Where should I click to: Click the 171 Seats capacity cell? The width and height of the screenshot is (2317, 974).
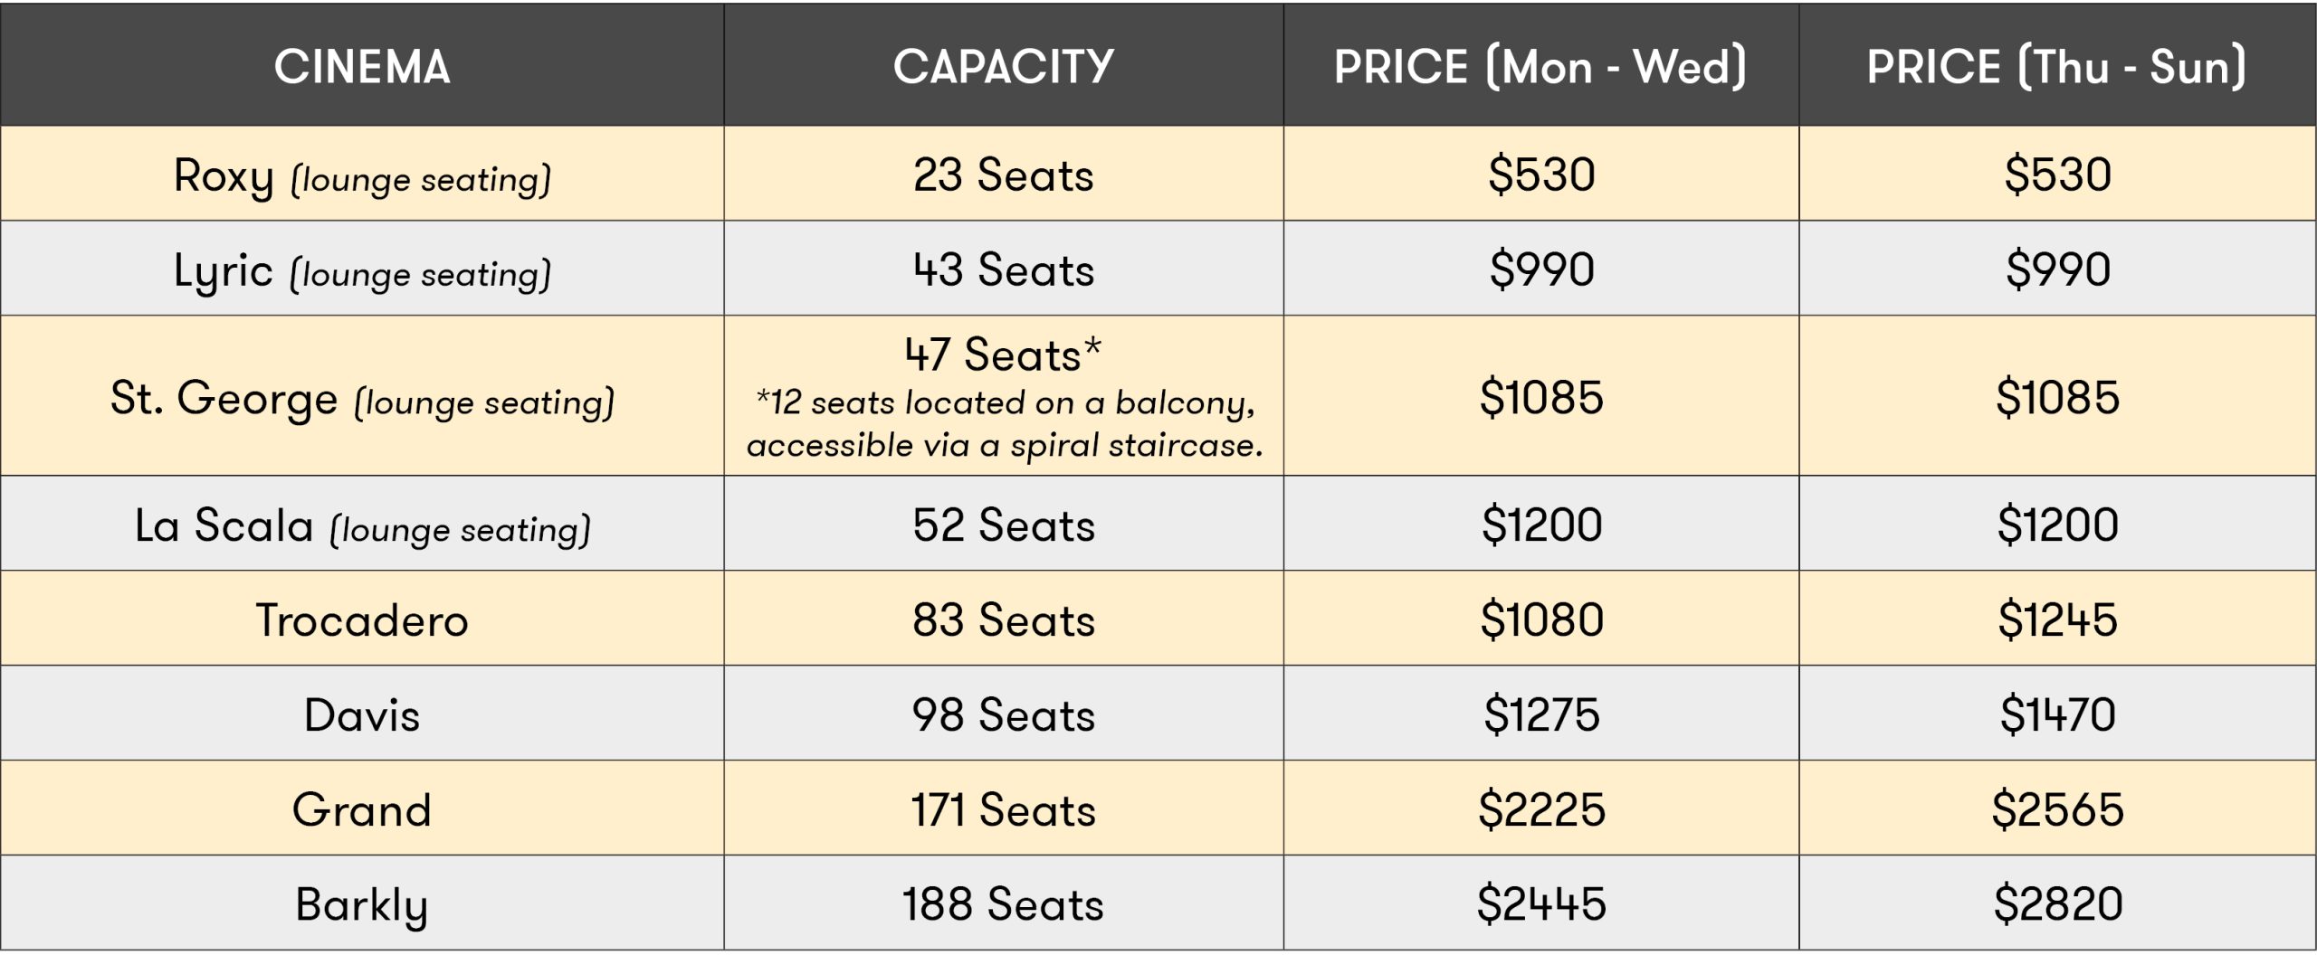1003,810
